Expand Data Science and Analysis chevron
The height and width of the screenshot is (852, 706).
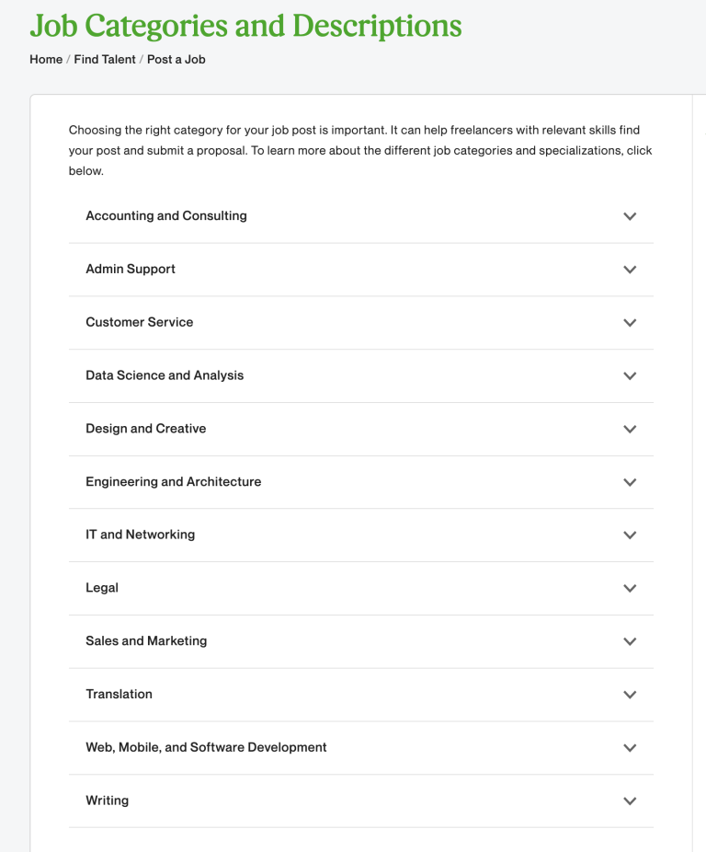[630, 375]
